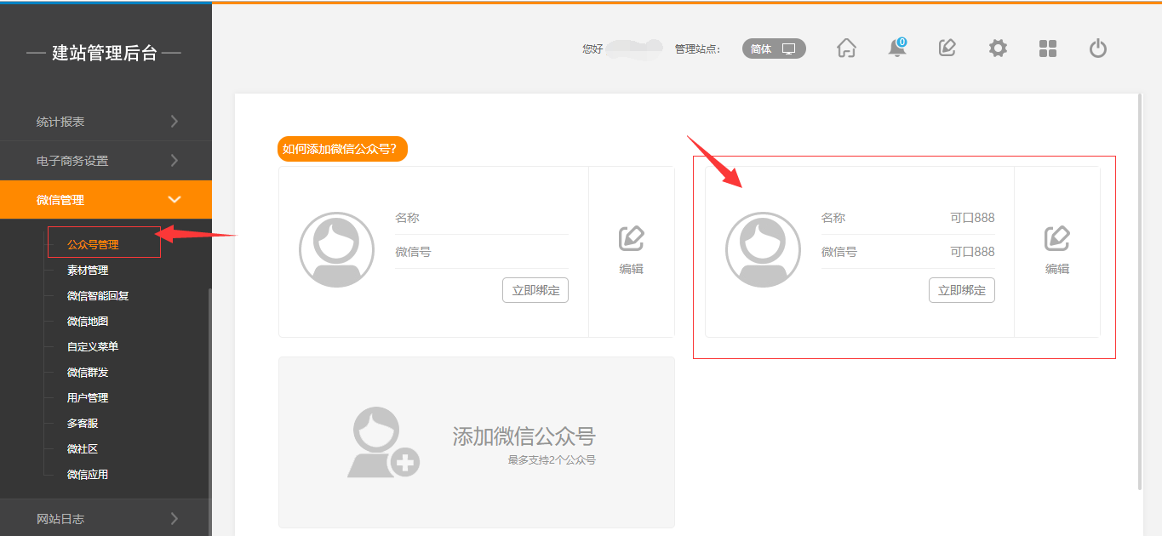Toggle the 简体 site display switch
The width and height of the screenshot is (1162, 536).
coord(773,48)
